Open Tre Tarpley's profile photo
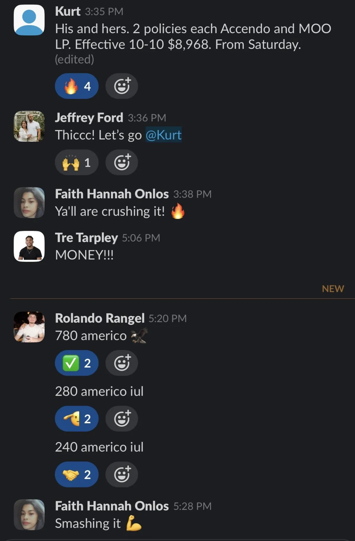355x541 pixels. click(x=29, y=246)
